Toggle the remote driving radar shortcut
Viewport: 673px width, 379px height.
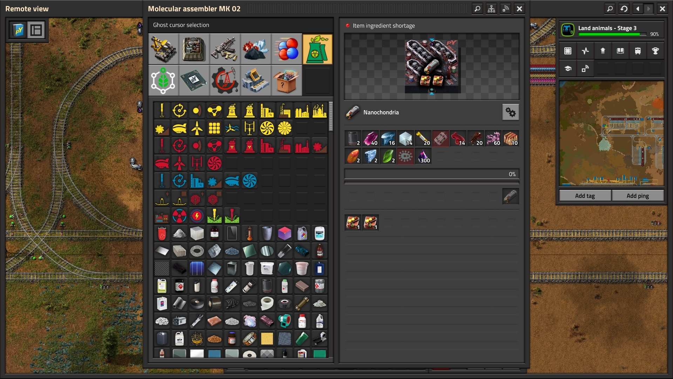(x=585, y=68)
